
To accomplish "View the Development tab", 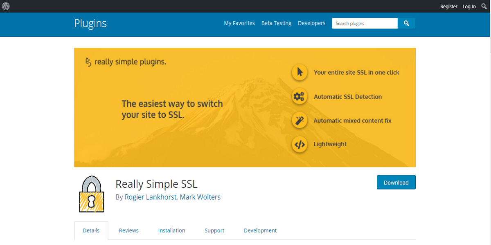I will pos(260,230).
